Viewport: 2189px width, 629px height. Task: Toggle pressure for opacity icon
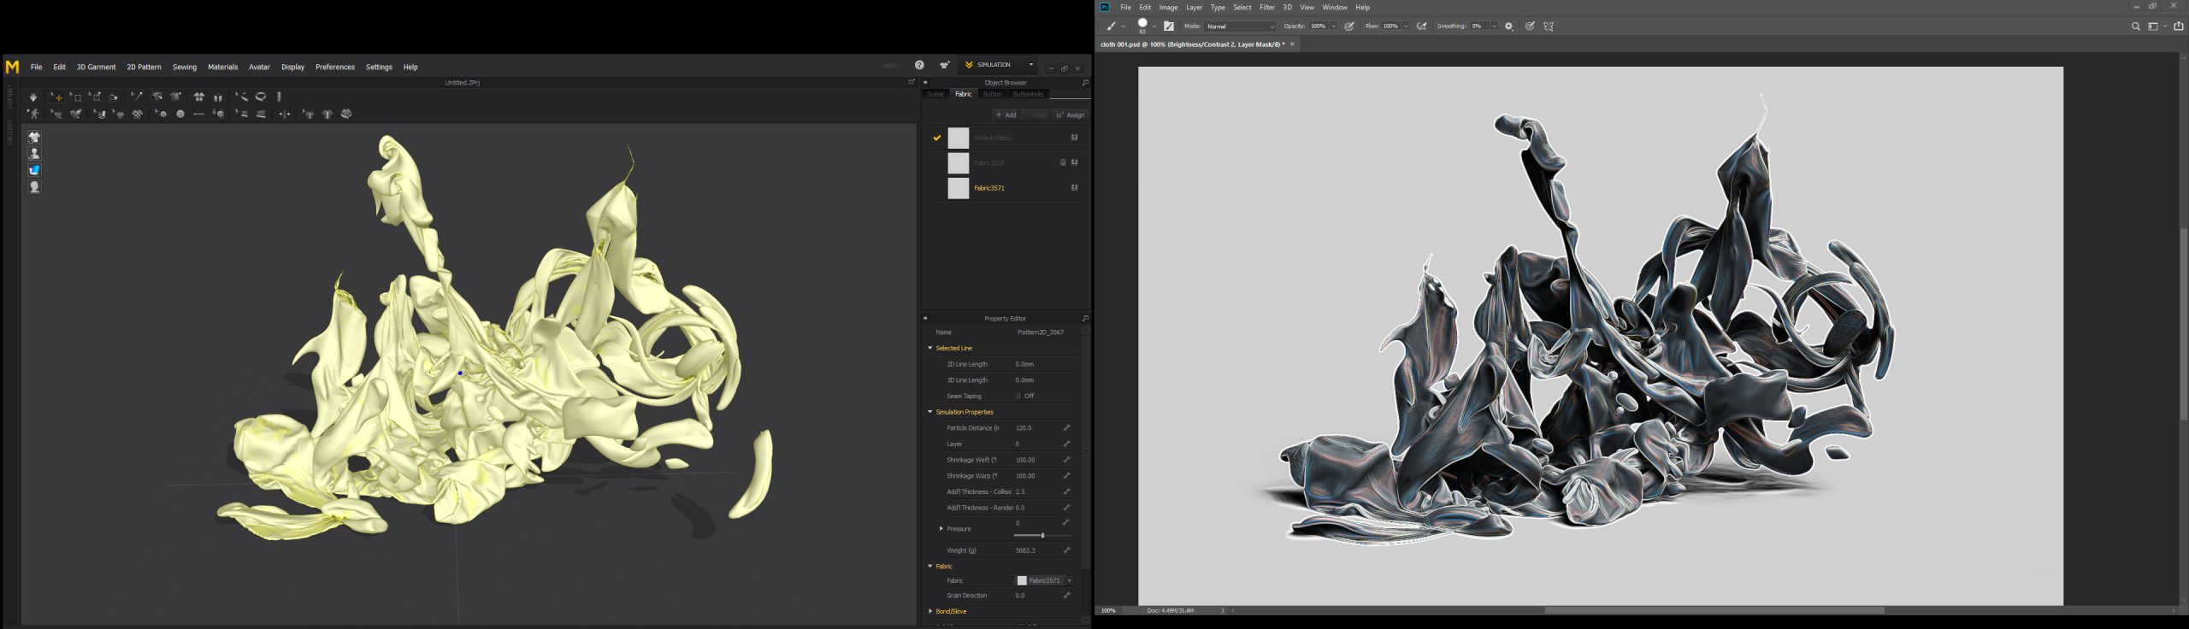[x=1349, y=26]
